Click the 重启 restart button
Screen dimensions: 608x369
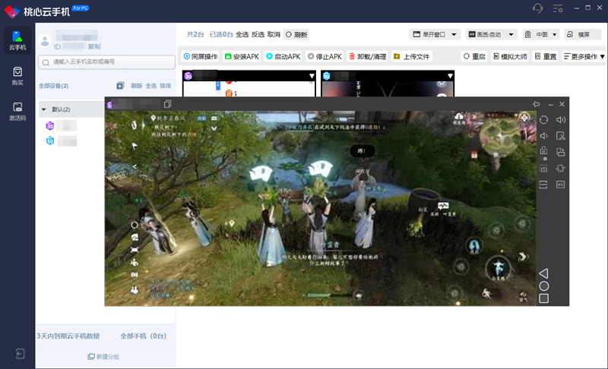tap(474, 56)
